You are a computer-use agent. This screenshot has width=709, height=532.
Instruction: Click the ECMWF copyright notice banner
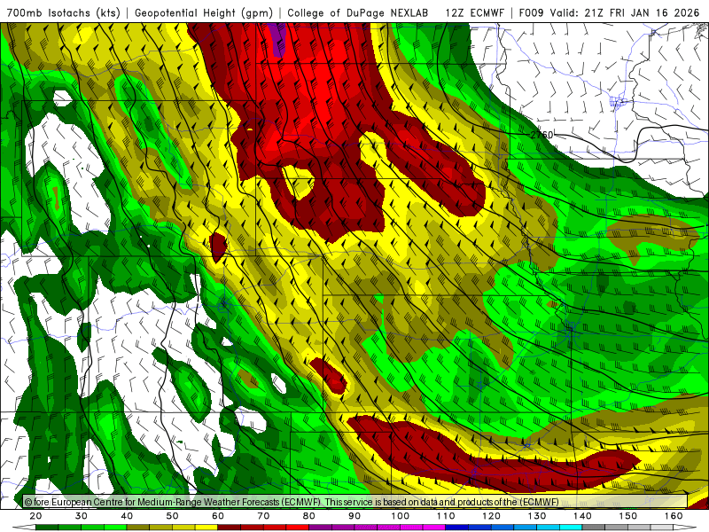pyautogui.click(x=355, y=502)
